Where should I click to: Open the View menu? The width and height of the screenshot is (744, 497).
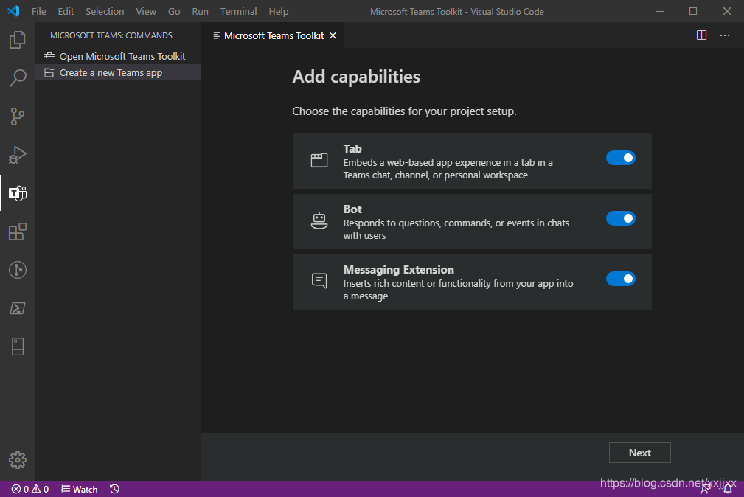pos(146,11)
